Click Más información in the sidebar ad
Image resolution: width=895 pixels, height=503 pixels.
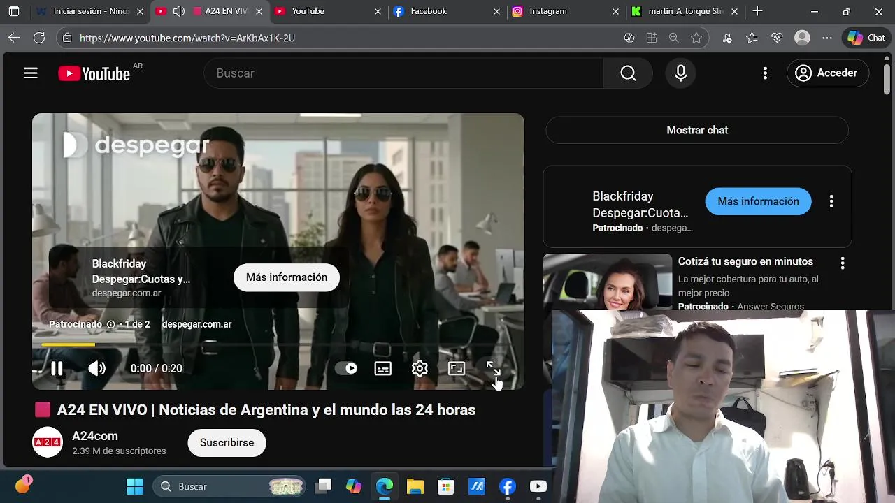coord(758,201)
